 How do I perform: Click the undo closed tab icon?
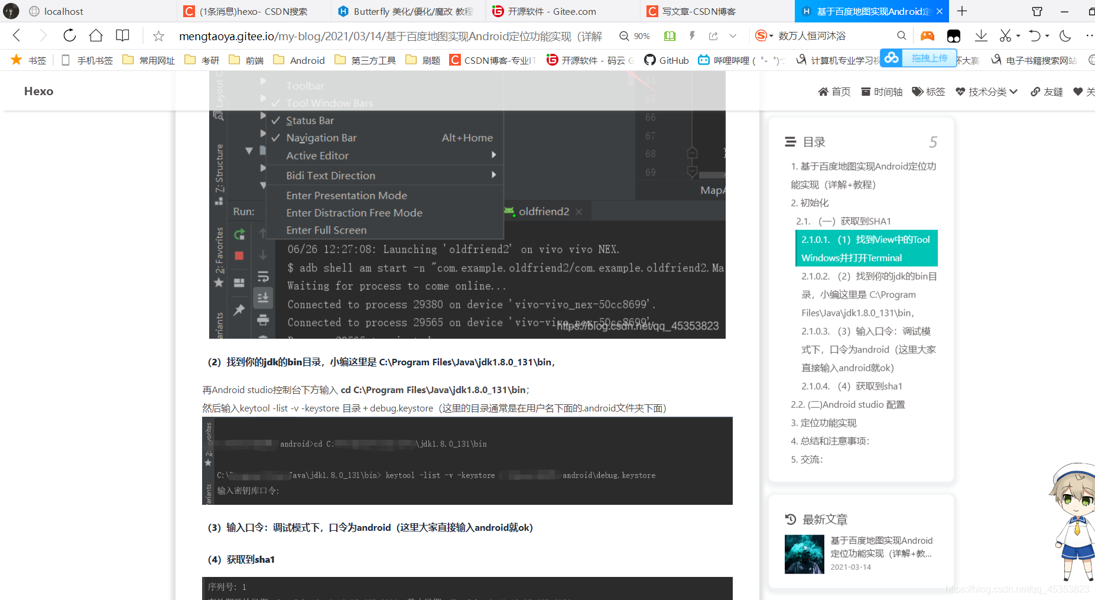(1034, 36)
